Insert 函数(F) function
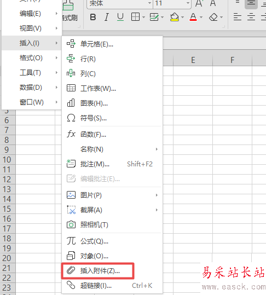 (112, 134)
